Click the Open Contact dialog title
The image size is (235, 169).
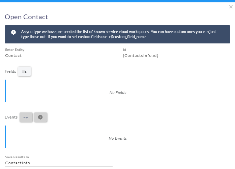coord(26,17)
